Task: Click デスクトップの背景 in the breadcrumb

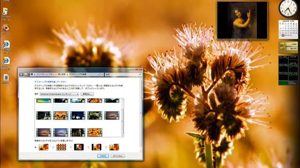Action: pyautogui.click(x=78, y=75)
